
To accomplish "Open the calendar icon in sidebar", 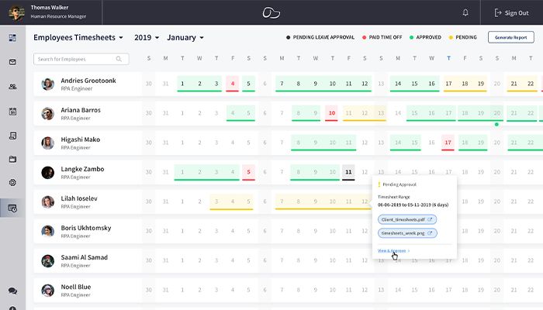I will pos(12,112).
